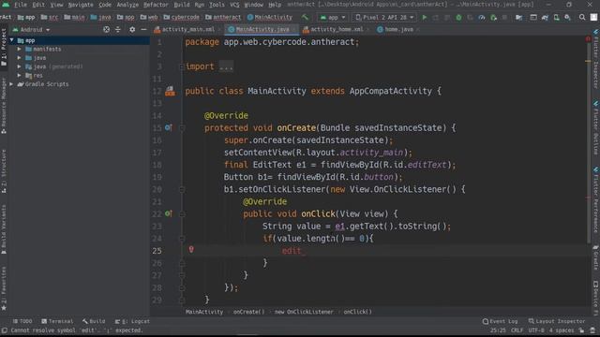Fold the onCreate method at line 15
This screenshot has height=337, width=600.
point(182,128)
